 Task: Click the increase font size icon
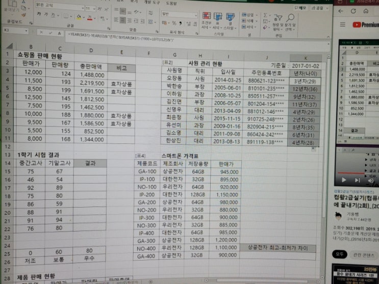(x=99, y=9)
